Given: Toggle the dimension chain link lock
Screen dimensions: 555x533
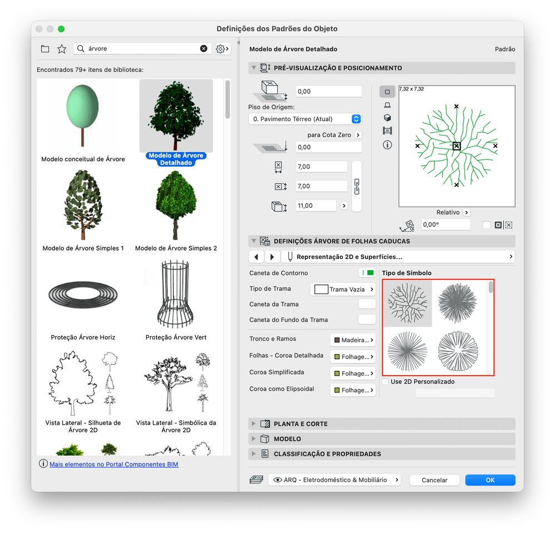Looking at the screenshot, I should pyautogui.click(x=357, y=186).
